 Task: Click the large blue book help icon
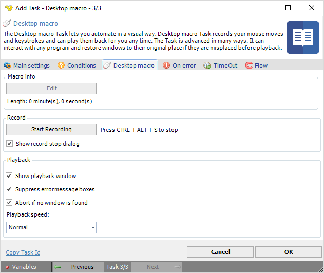click(302, 37)
